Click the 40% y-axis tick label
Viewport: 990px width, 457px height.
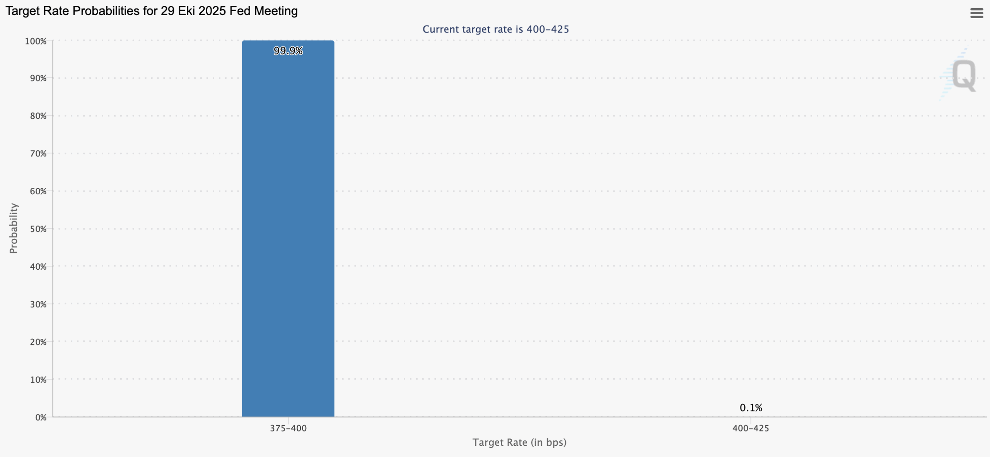(x=38, y=267)
